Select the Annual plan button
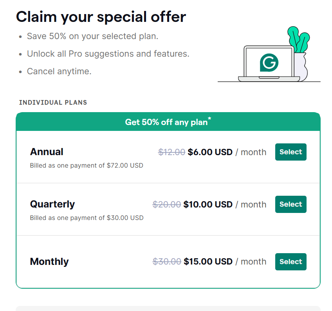The width and height of the screenshot is (332, 311). 290,152
